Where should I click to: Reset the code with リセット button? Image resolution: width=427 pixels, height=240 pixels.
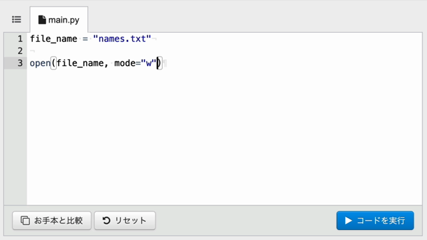pyautogui.click(x=125, y=221)
